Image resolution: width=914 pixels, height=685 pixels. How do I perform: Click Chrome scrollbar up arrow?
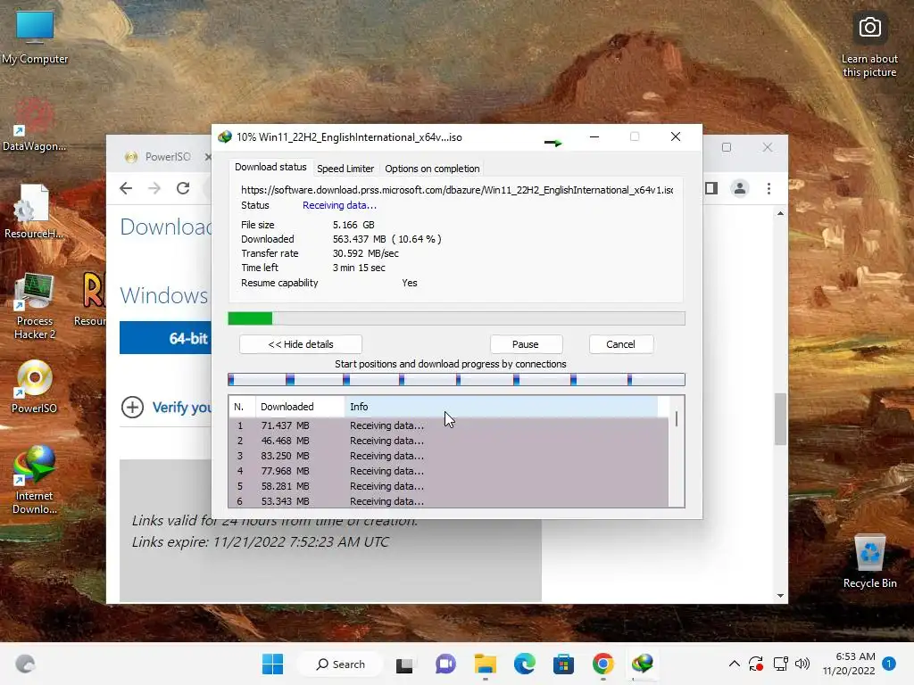tap(780, 214)
